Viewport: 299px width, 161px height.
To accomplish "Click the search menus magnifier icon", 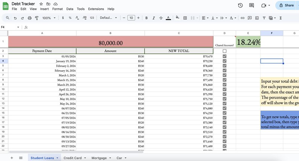I will 8,18.
